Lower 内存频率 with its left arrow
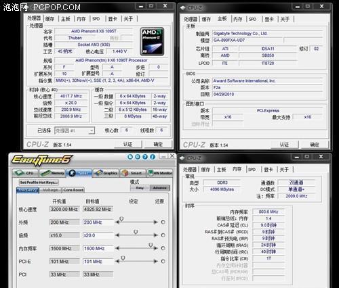 (117, 248)
